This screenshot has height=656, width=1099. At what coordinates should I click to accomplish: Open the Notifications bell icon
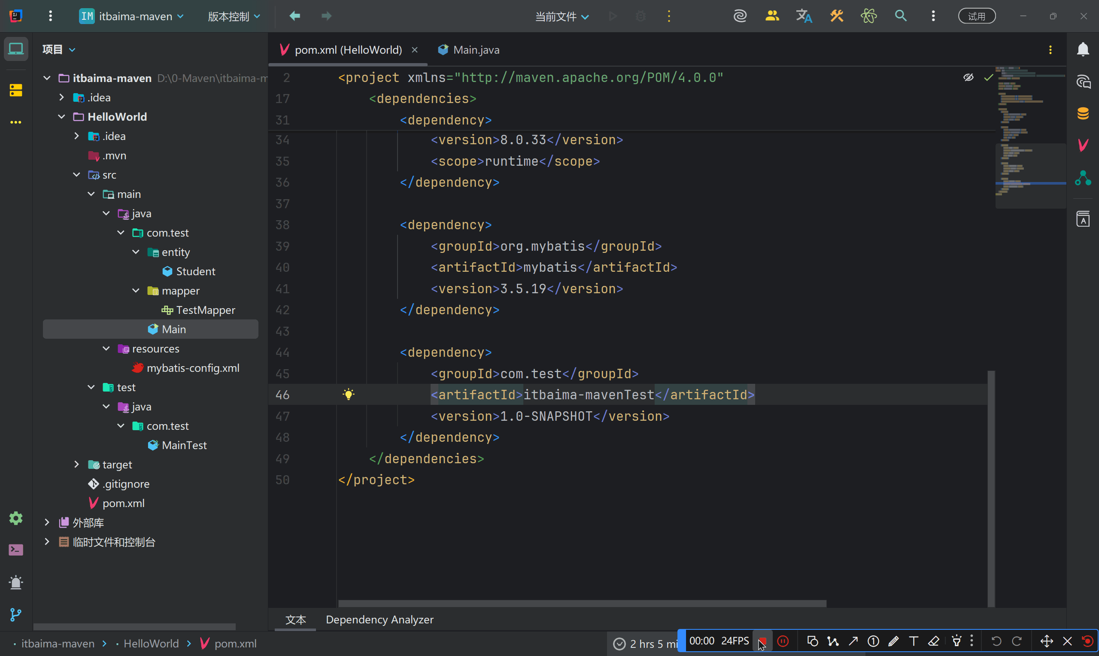1083,49
